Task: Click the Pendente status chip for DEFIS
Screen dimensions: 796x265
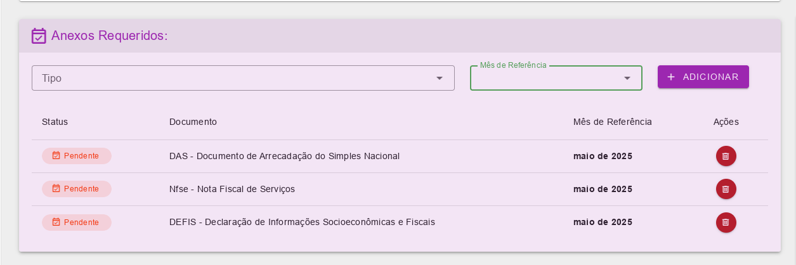Action: point(77,223)
